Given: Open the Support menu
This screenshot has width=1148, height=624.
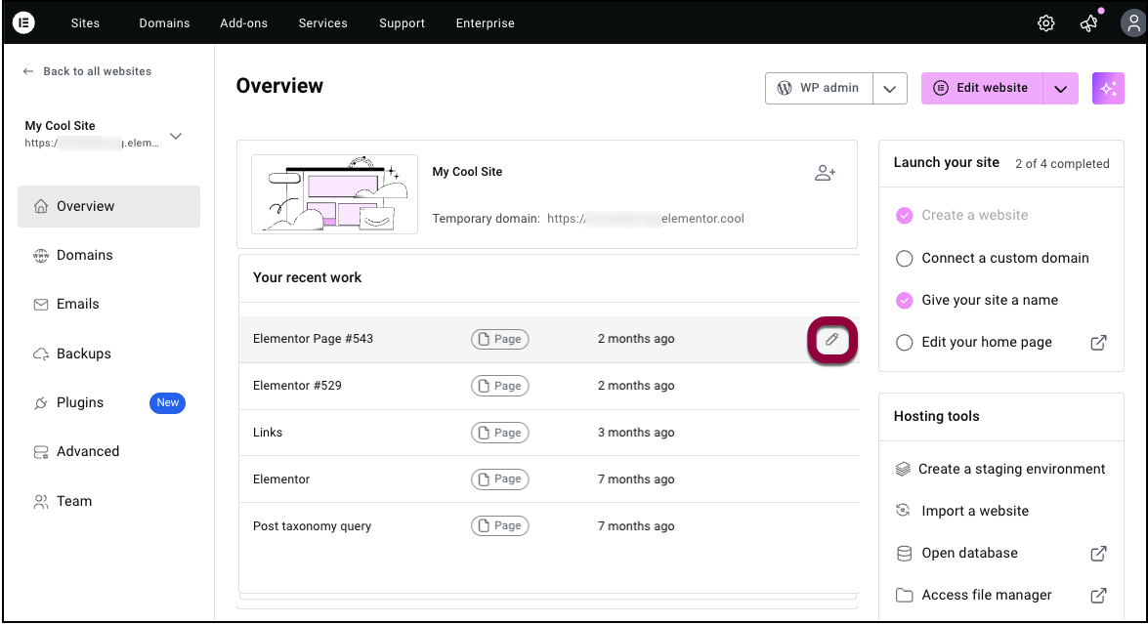Looking at the screenshot, I should coord(402,23).
